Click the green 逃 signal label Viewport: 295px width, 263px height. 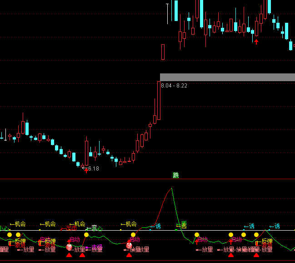[x=181, y=225]
